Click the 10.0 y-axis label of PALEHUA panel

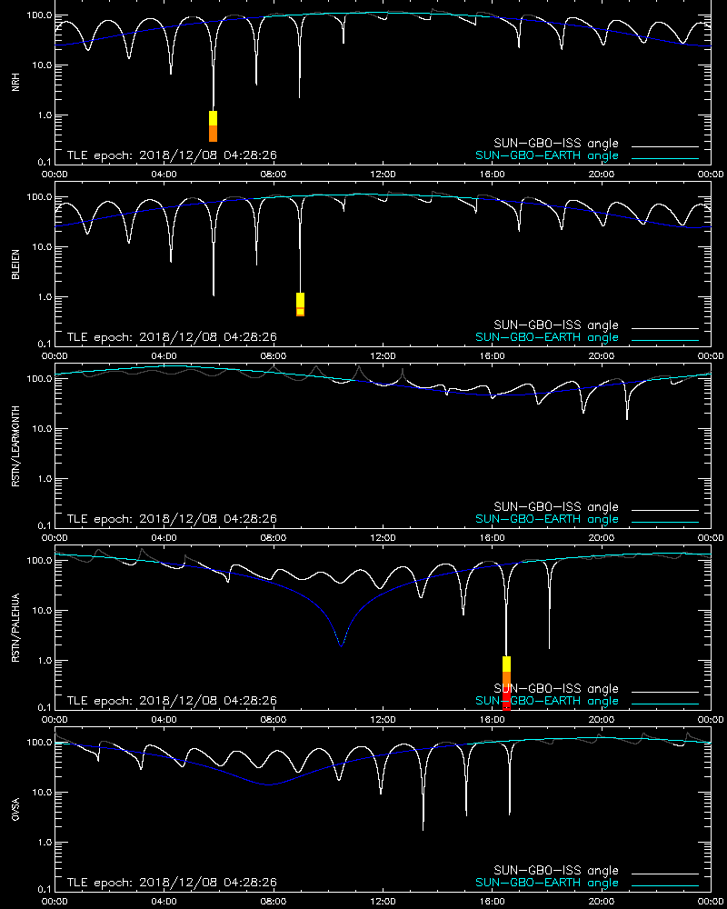[x=42, y=611]
